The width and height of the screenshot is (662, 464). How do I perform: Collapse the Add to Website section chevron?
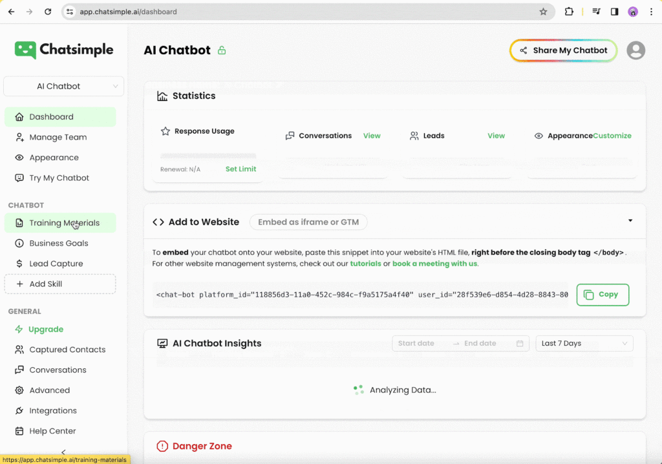pyautogui.click(x=630, y=220)
